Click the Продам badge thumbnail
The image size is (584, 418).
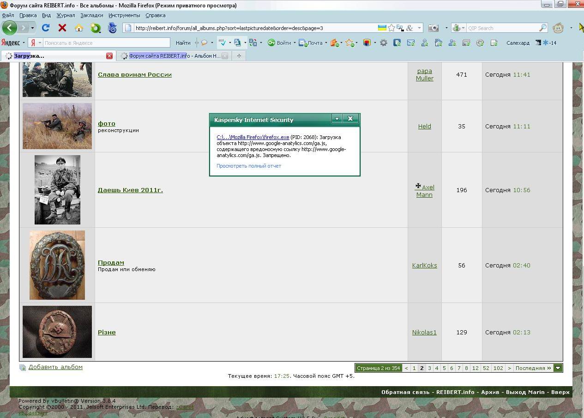[x=57, y=265]
